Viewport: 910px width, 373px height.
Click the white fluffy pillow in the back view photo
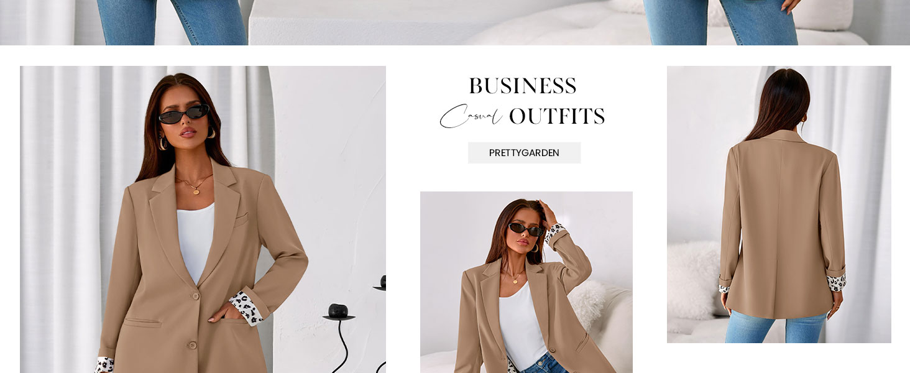(x=695, y=280)
